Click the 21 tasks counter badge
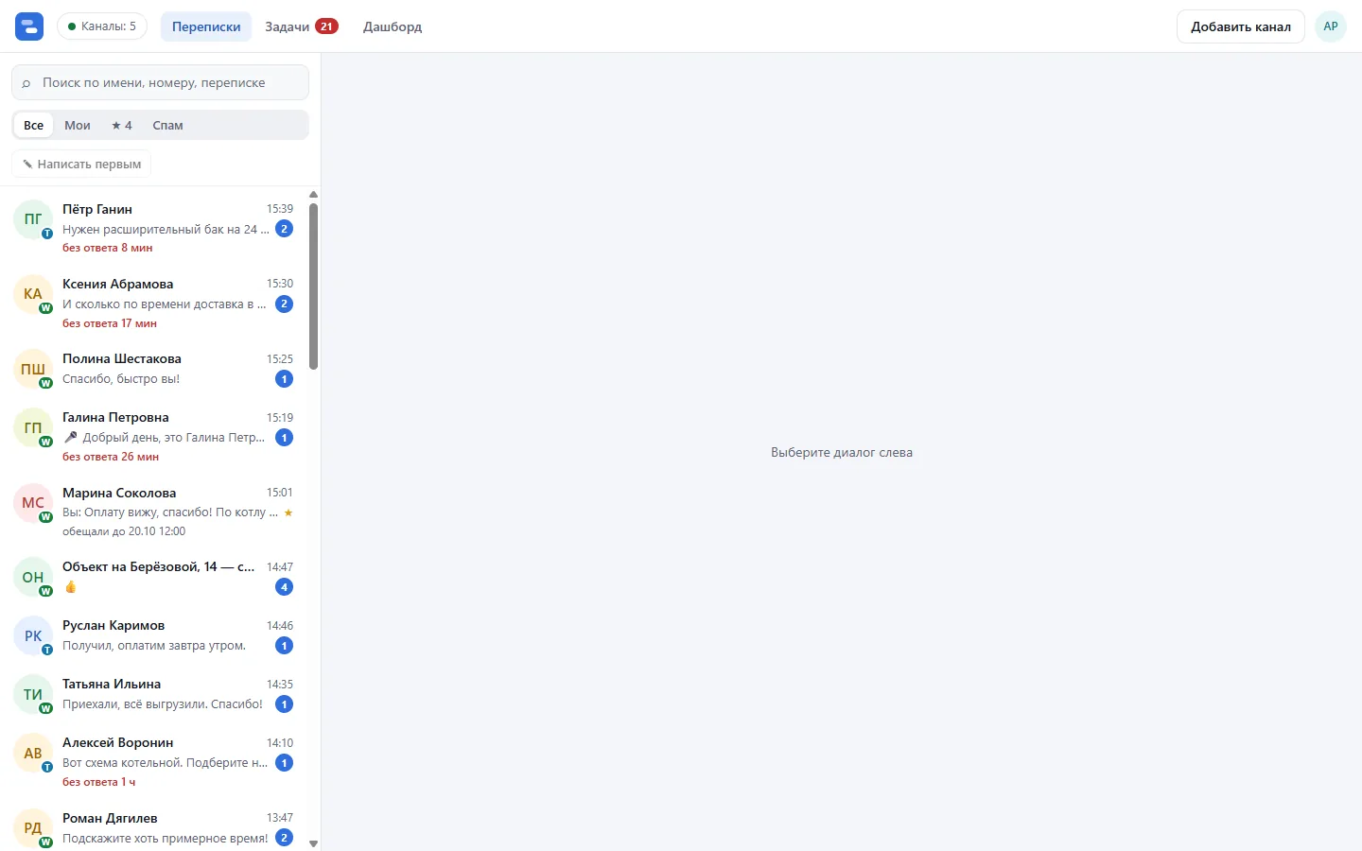Viewport: 1362px width, 851px height. [326, 26]
